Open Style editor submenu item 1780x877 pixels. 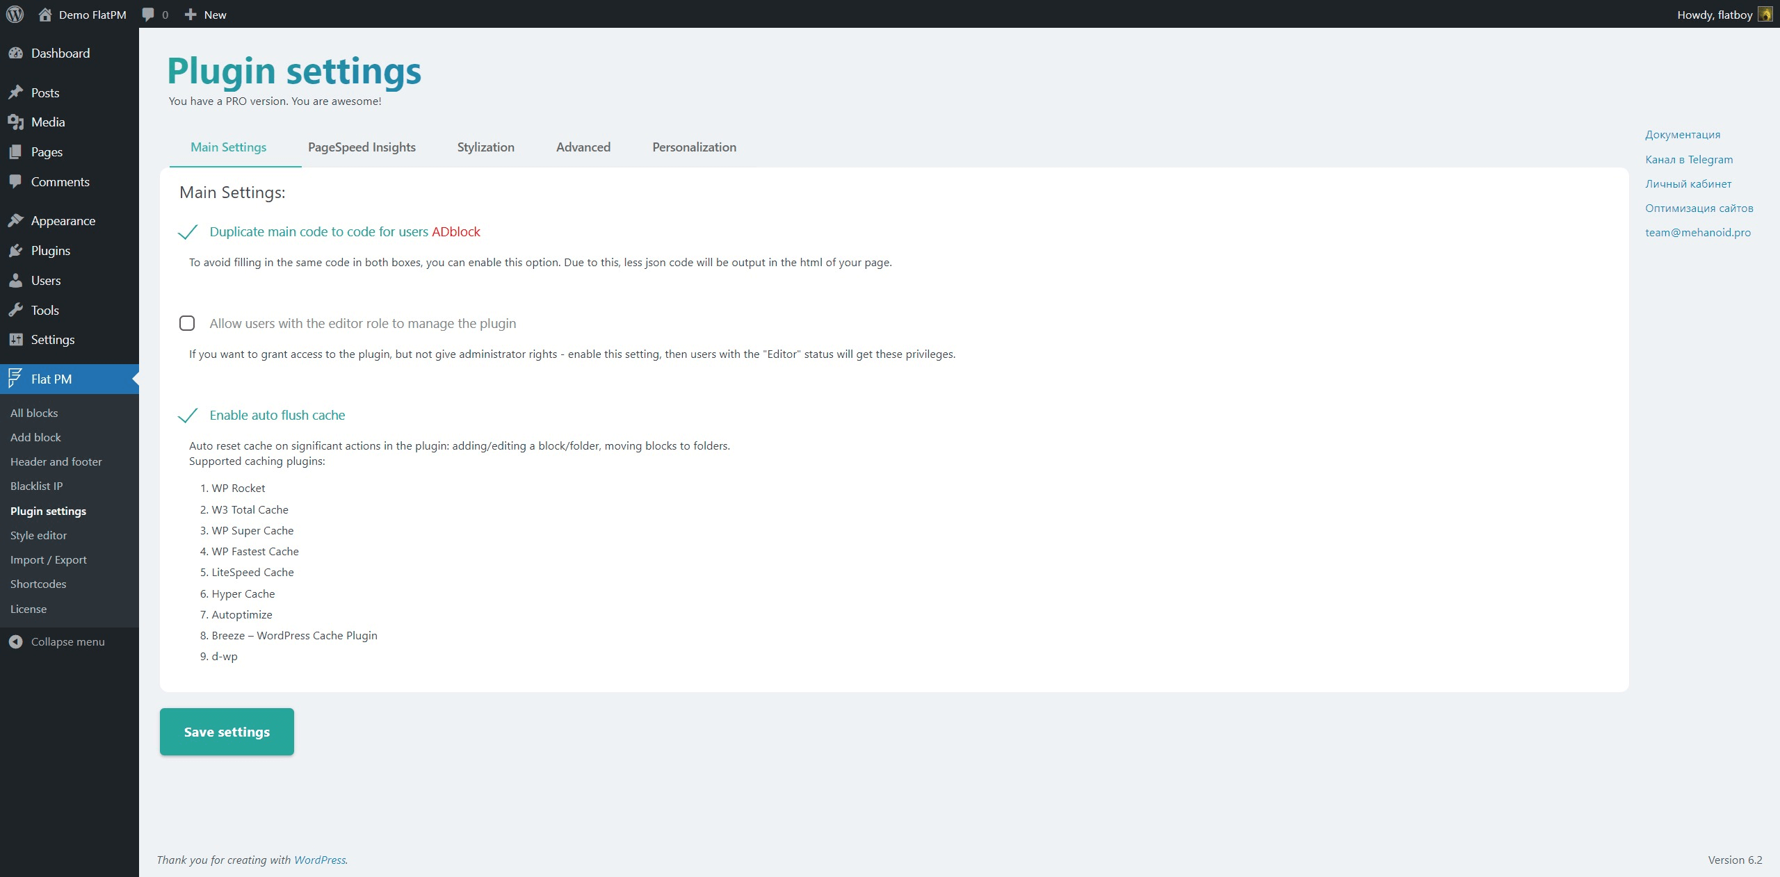tap(38, 536)
